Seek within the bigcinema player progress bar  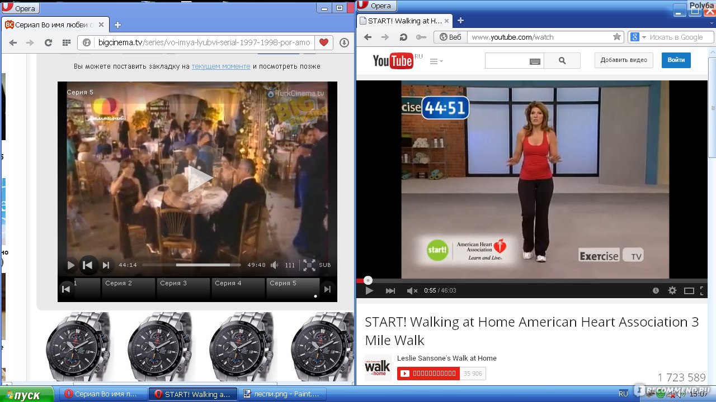(x=191, y=265)
